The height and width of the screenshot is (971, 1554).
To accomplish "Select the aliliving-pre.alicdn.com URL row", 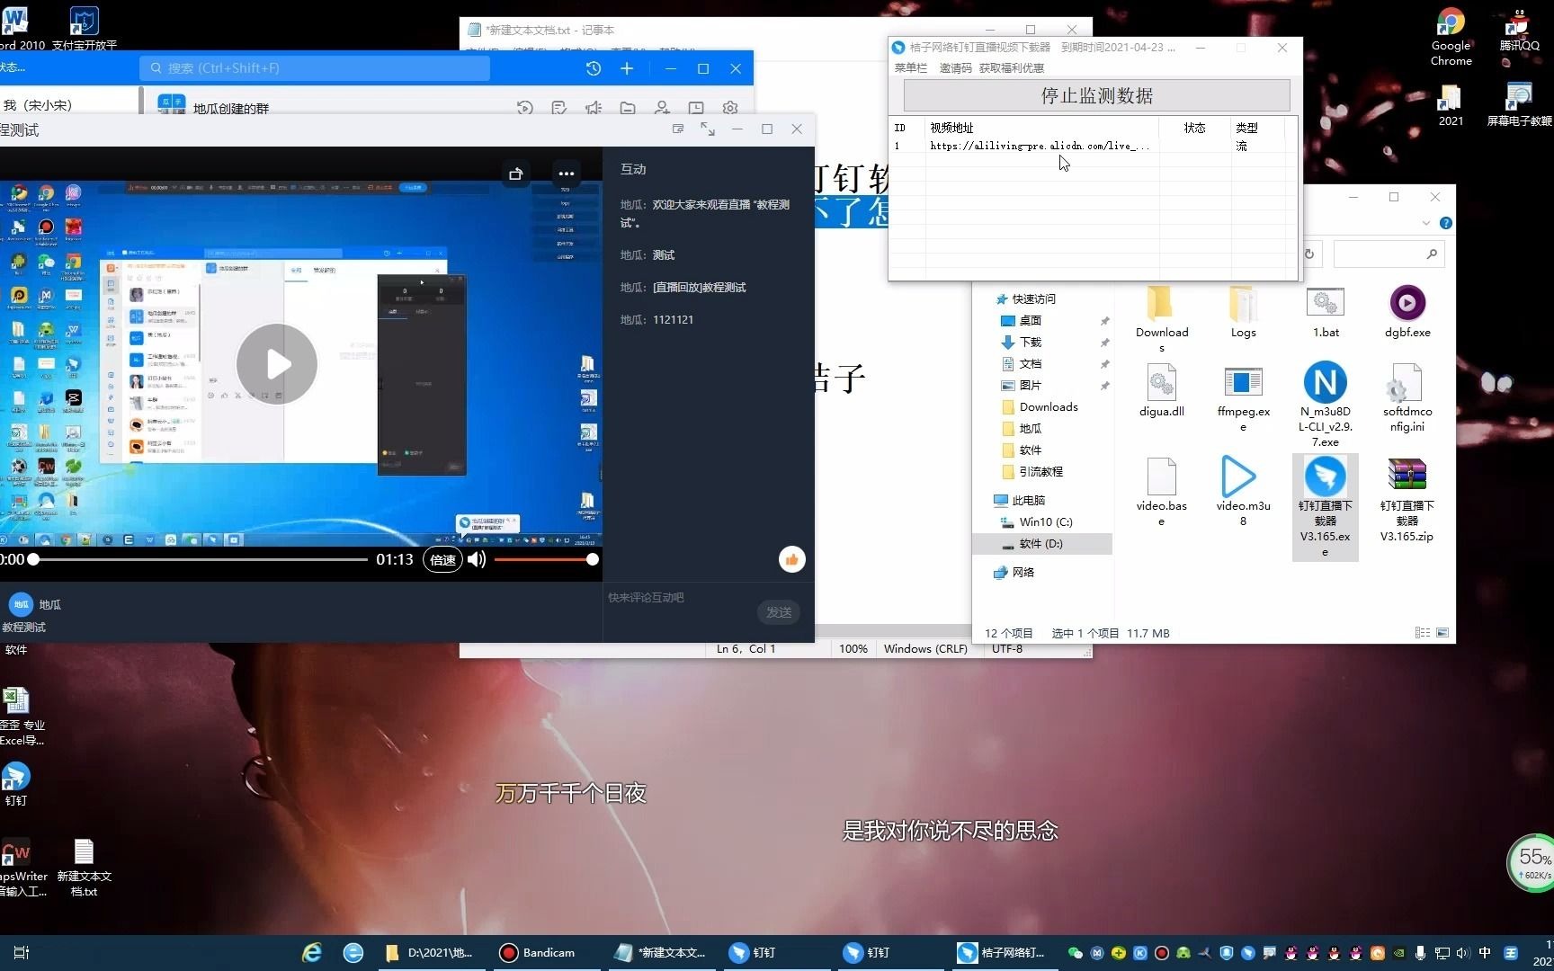I will click(1093, 146).
